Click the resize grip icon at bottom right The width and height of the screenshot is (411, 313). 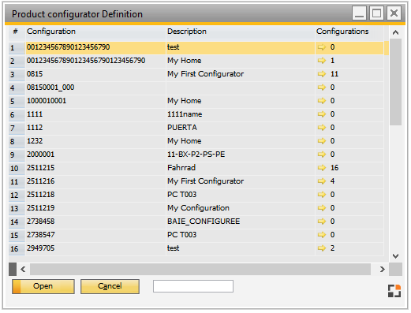tap(394, 291)
